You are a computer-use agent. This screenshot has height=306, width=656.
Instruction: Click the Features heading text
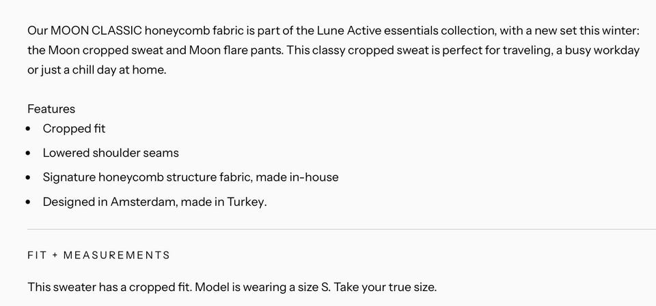51,109
